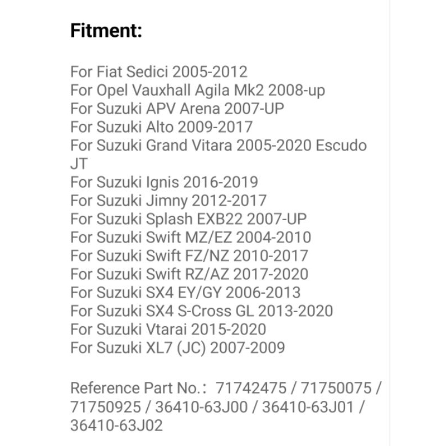Select the Swift MZ/EZ 2004-2010 line

click(x=191, y=237)
